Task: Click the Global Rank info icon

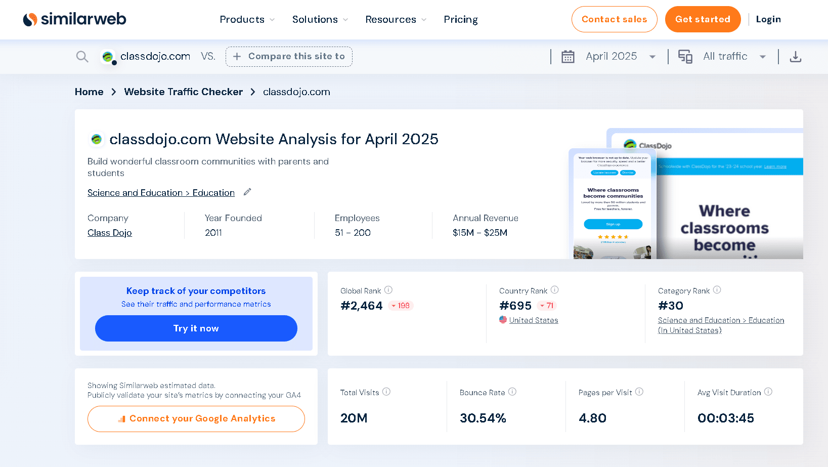Action: point(388,290)
